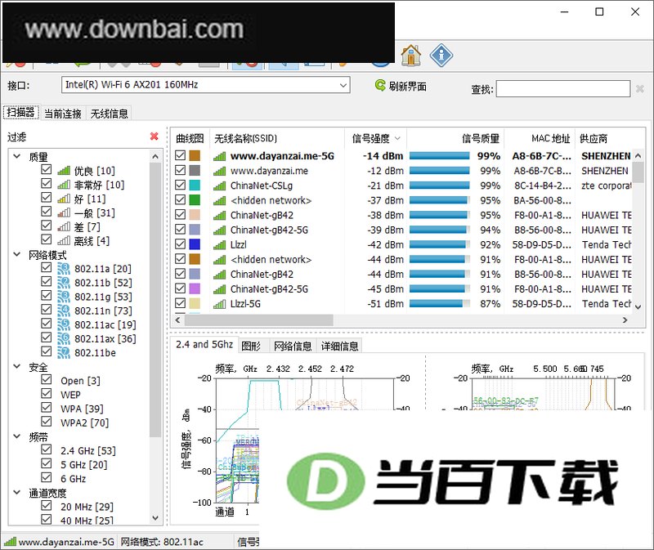Uncheck the Open [3] security filter

47,379
